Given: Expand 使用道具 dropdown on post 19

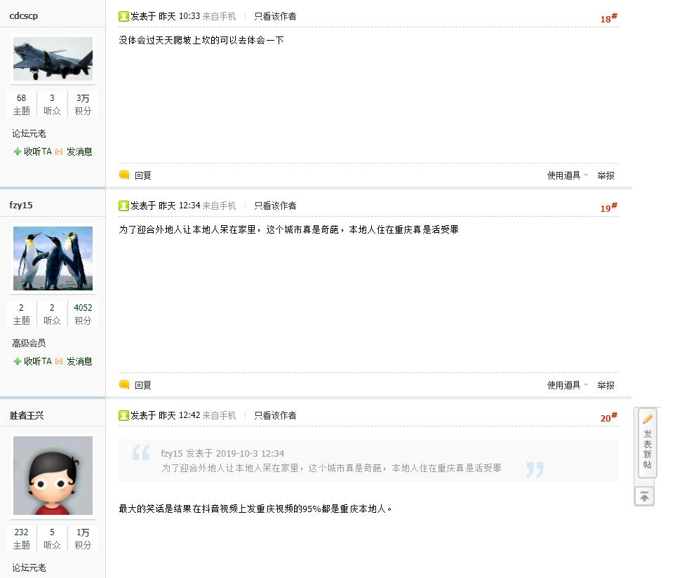Looking at the screenshot, I should pos(567,385).
